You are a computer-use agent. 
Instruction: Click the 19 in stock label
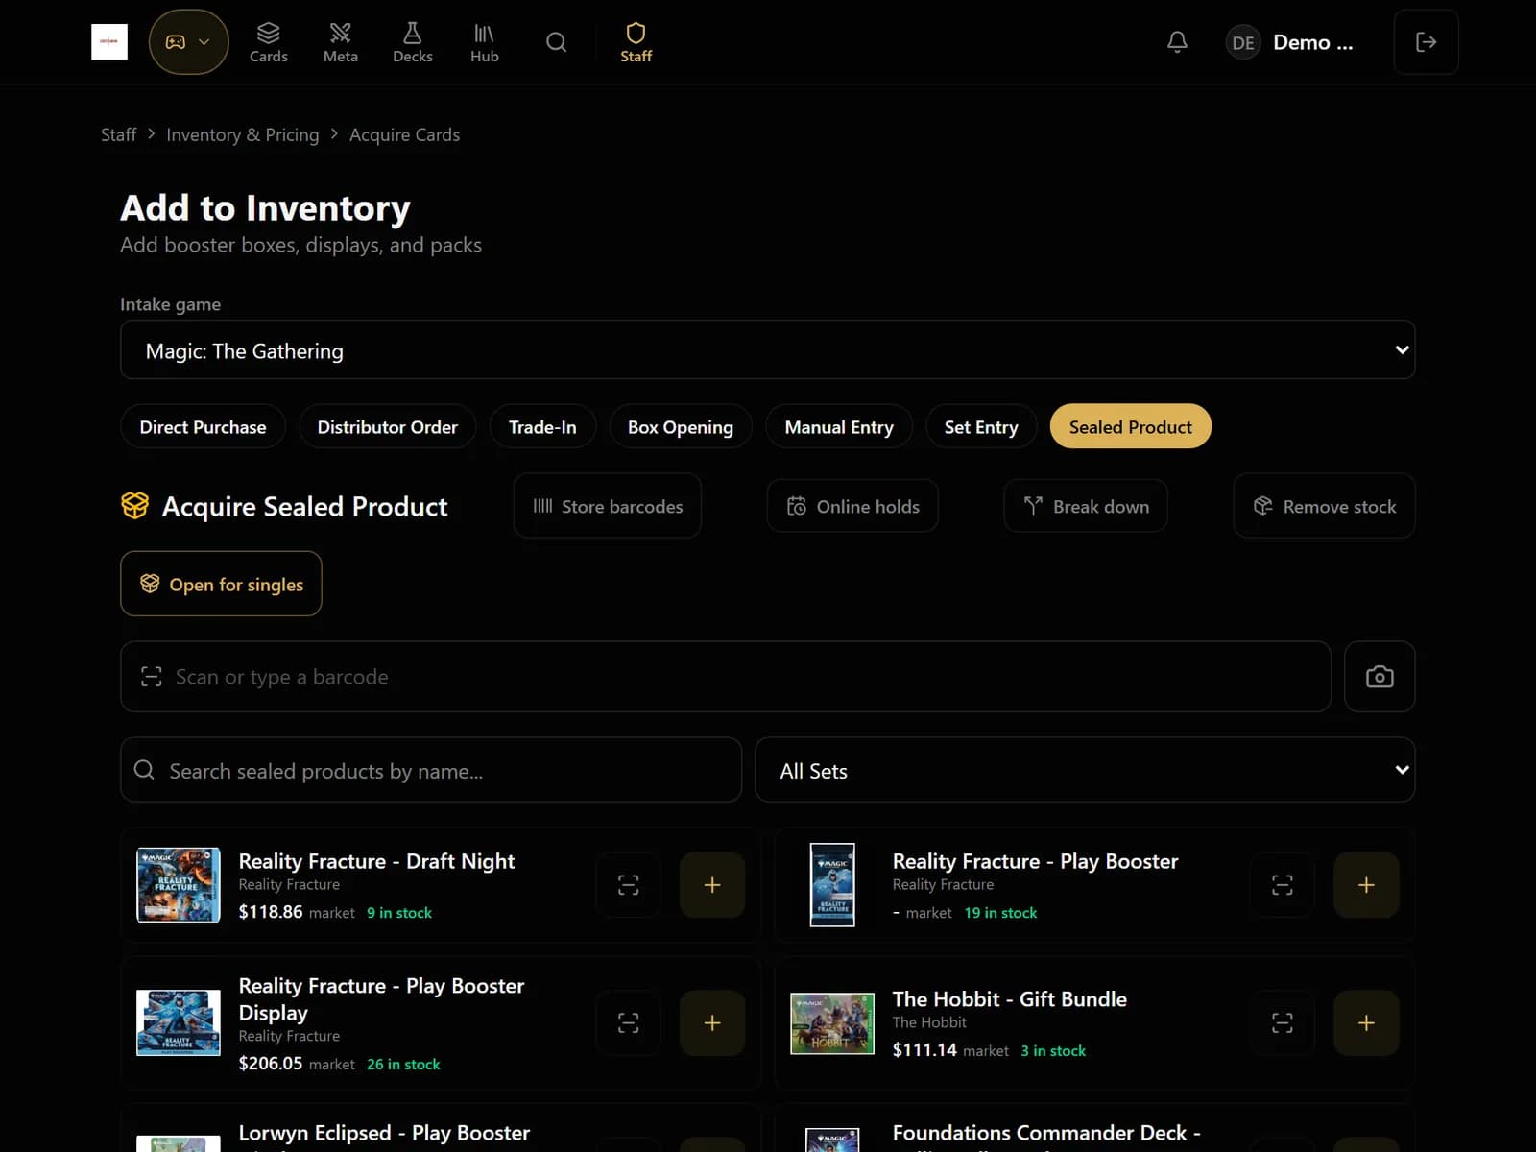[1000, 913]
